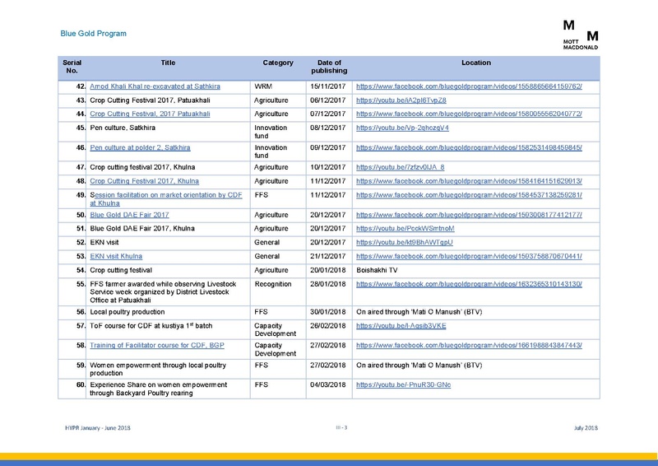Click the Mott MacDonald logo

[581, 35]
